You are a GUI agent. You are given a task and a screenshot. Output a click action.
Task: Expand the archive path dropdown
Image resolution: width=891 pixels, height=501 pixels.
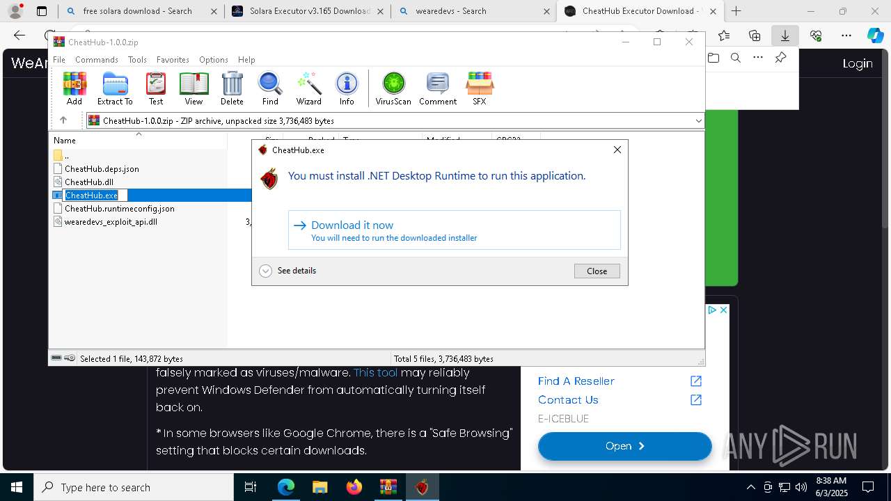click(x=698, y=121)
